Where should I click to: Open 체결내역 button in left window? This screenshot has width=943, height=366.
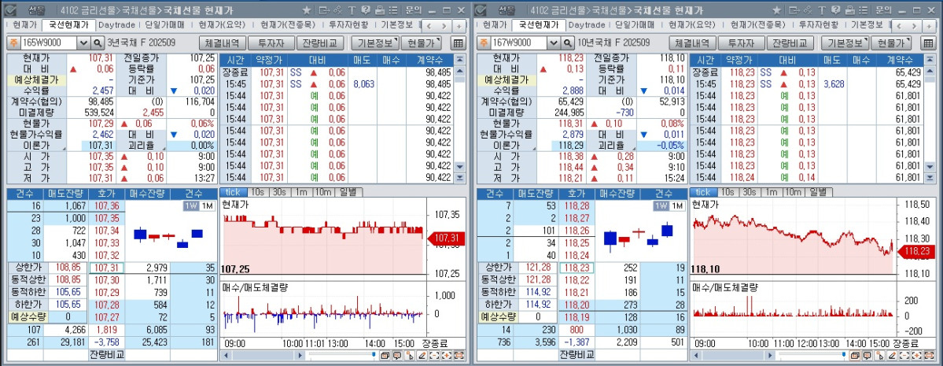[223, 43]
